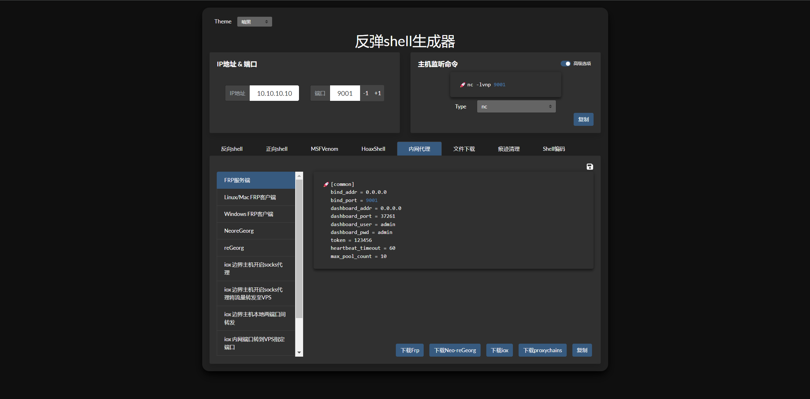Select NeoreGeorg in the list
Image resolution: width=810 pixels, height=399 pixels.
pyautogui.click(x=256, y=231)
